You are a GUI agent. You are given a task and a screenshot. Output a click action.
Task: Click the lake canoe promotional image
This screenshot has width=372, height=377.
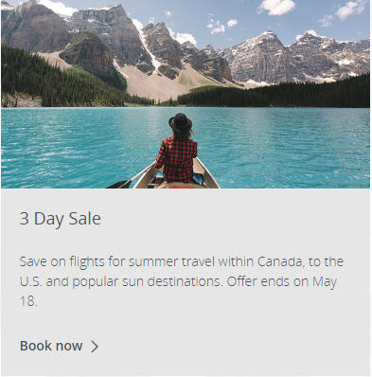(x=186, y=94)
